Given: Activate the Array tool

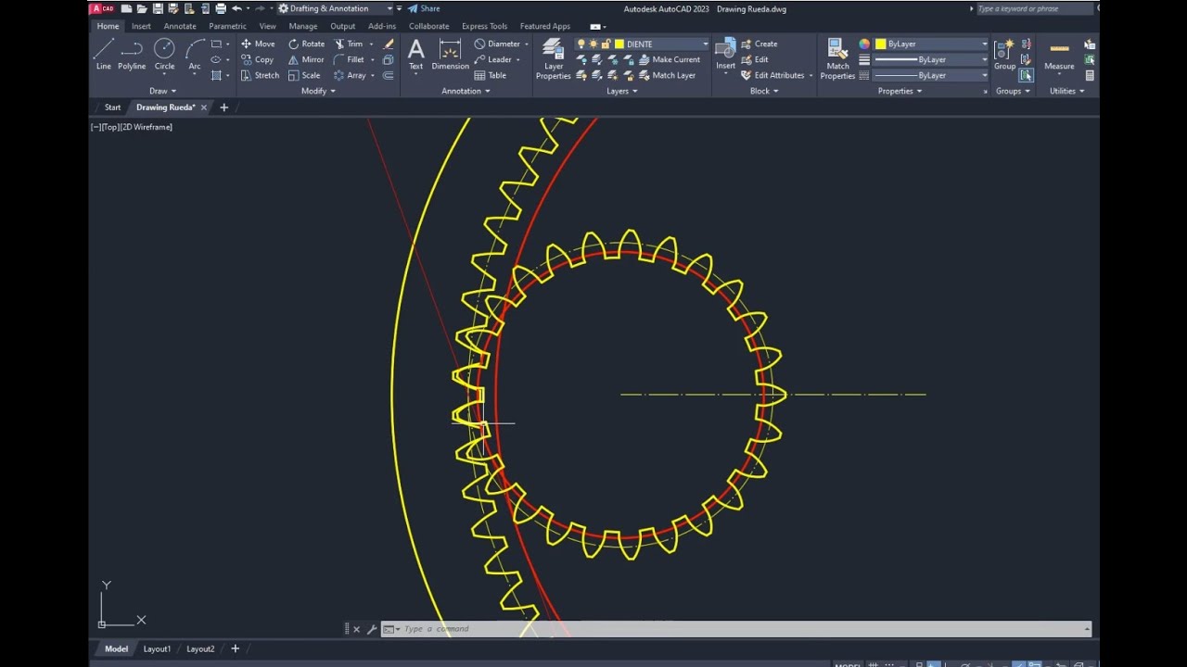Looking at the screenshot, I should point(350,75).
